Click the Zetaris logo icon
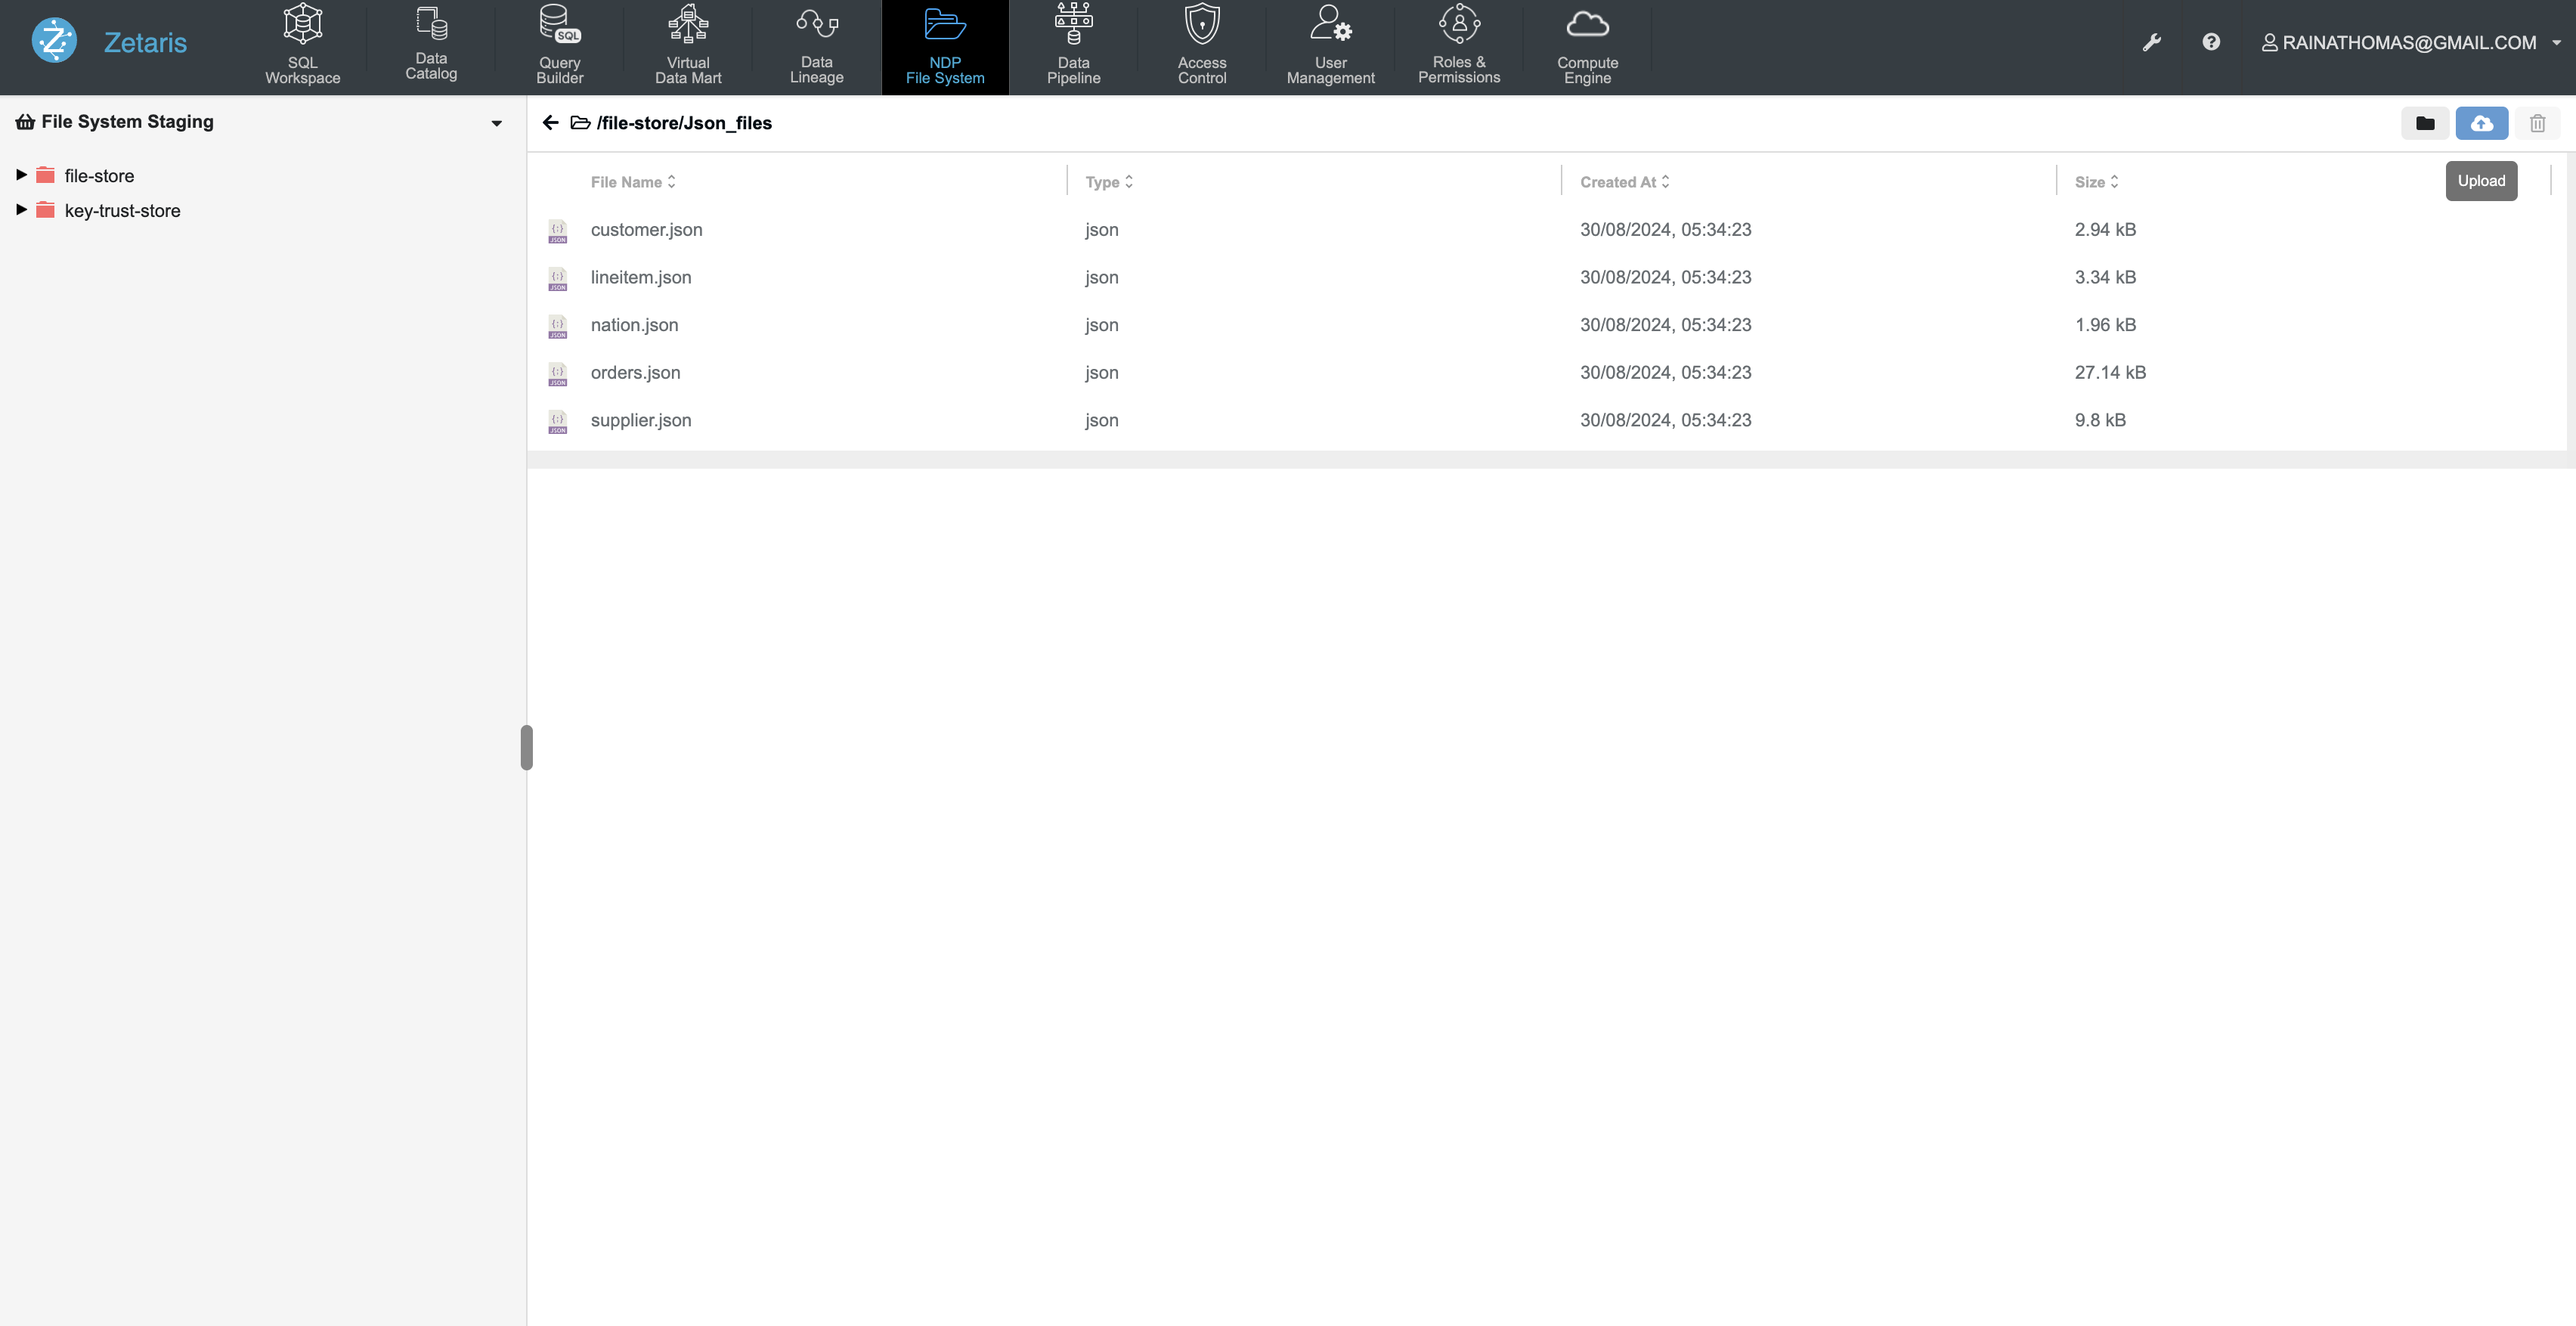This screenshot has width=2576, height=1326. pyautogui.click(x=54, y=41)
